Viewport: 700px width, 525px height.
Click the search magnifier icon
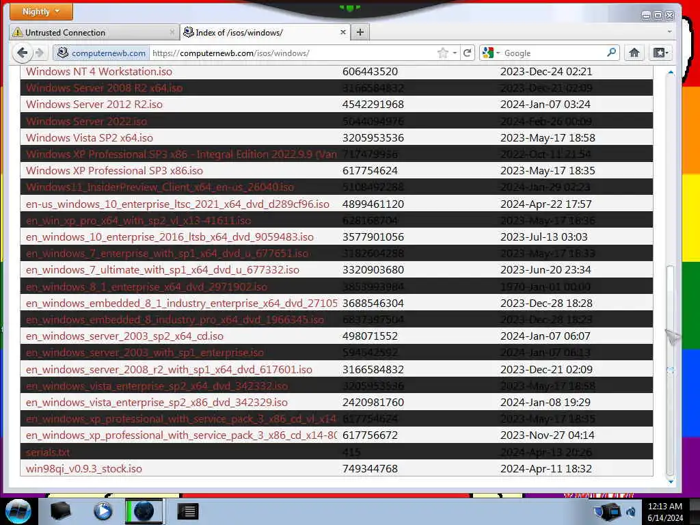click(612, 53)
